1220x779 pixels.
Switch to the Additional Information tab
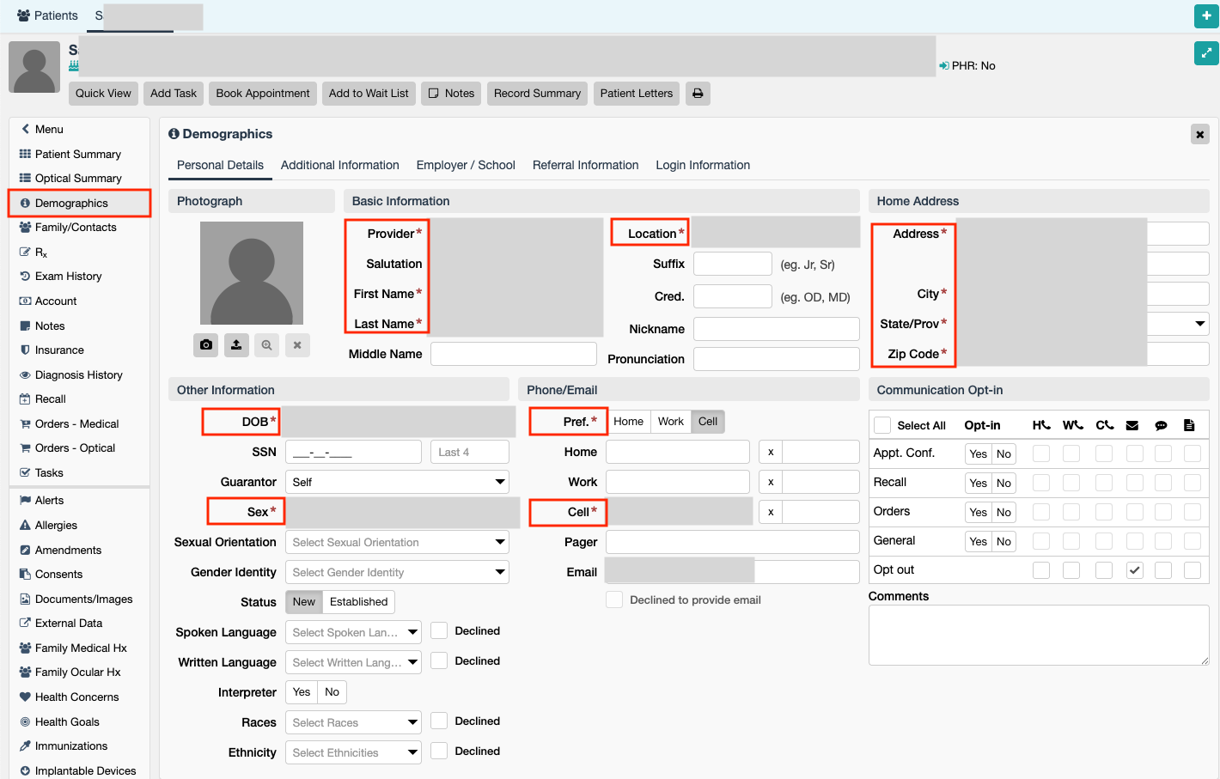pos(339,165)
